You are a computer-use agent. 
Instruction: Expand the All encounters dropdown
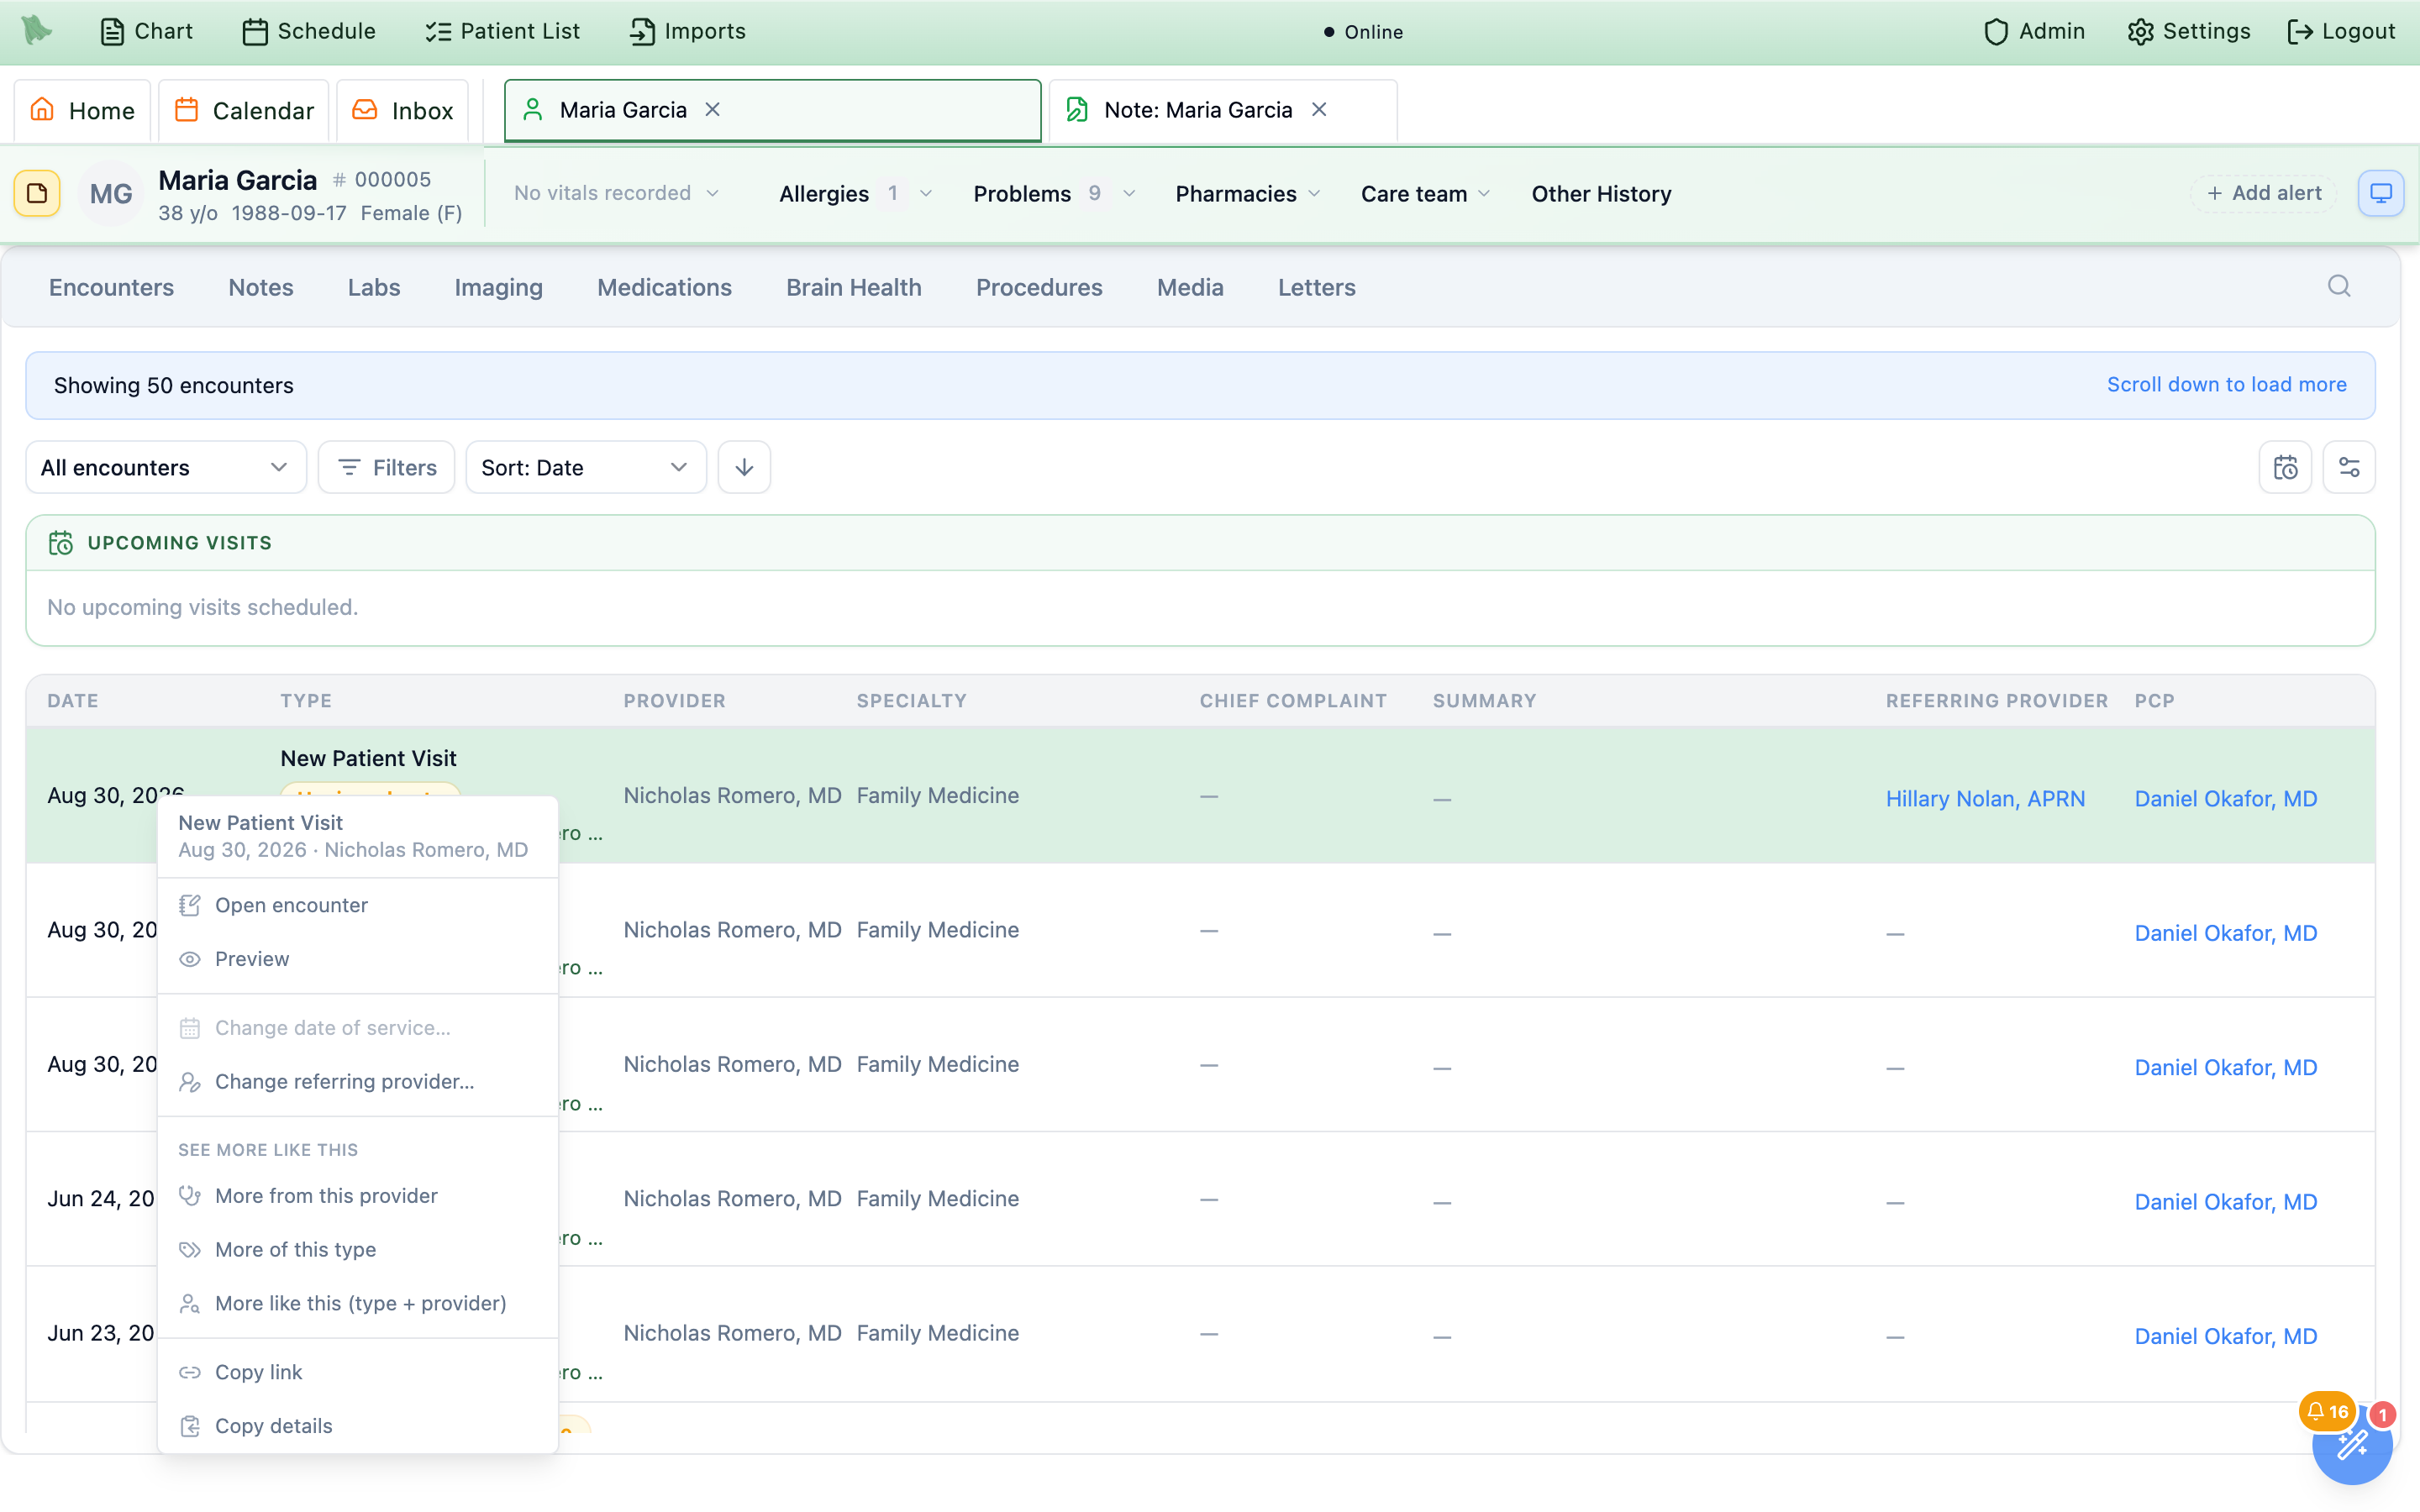(x=166, y=467)
